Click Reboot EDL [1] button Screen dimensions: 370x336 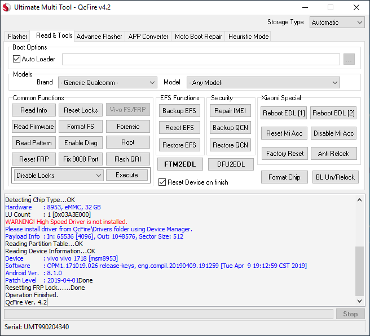click(x=284, y=113)
